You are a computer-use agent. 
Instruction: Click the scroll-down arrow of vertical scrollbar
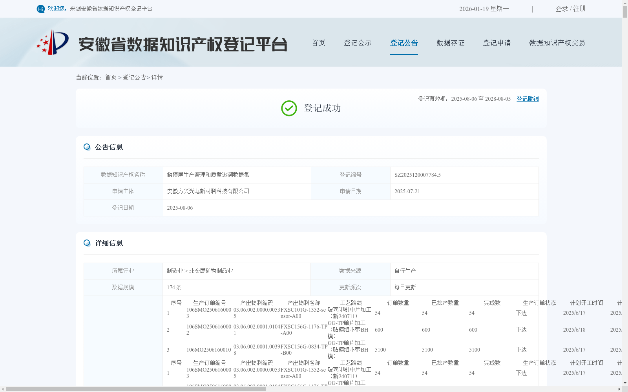(x=625, y=383)
